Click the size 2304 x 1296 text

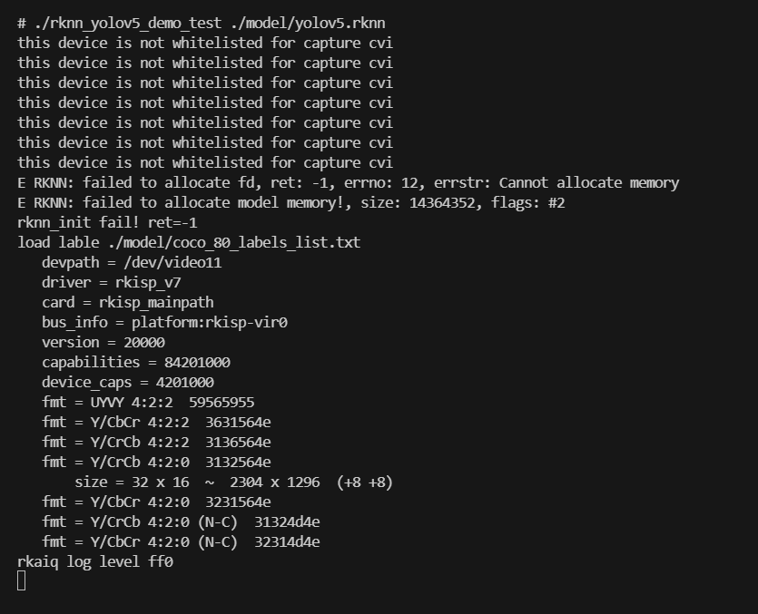(274, 482)
